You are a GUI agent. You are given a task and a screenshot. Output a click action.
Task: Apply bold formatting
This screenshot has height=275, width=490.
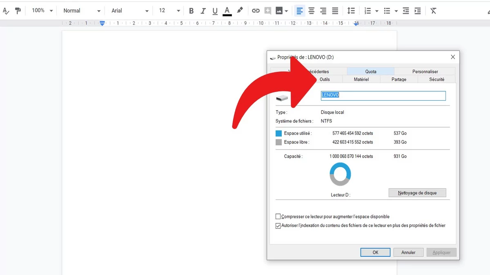191,11
